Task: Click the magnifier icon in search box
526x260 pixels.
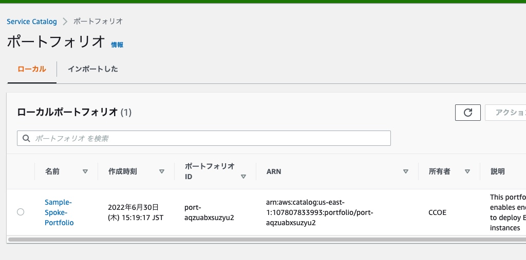Action: coord(26,138)
